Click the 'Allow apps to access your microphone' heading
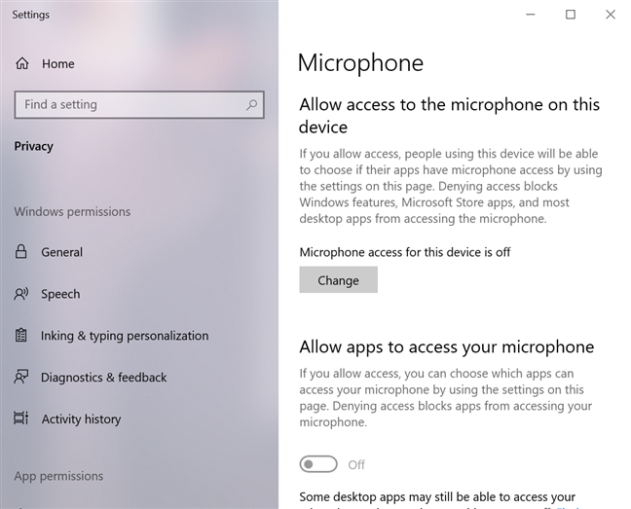 (x=447, y=347)
